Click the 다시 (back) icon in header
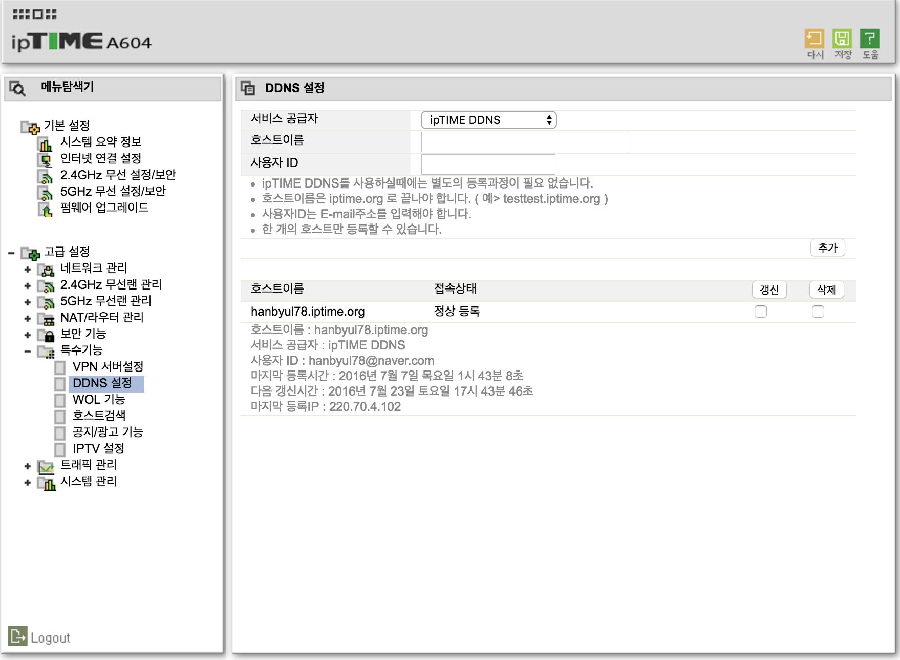This screenshot has height=660, width=900. (814, 38)
